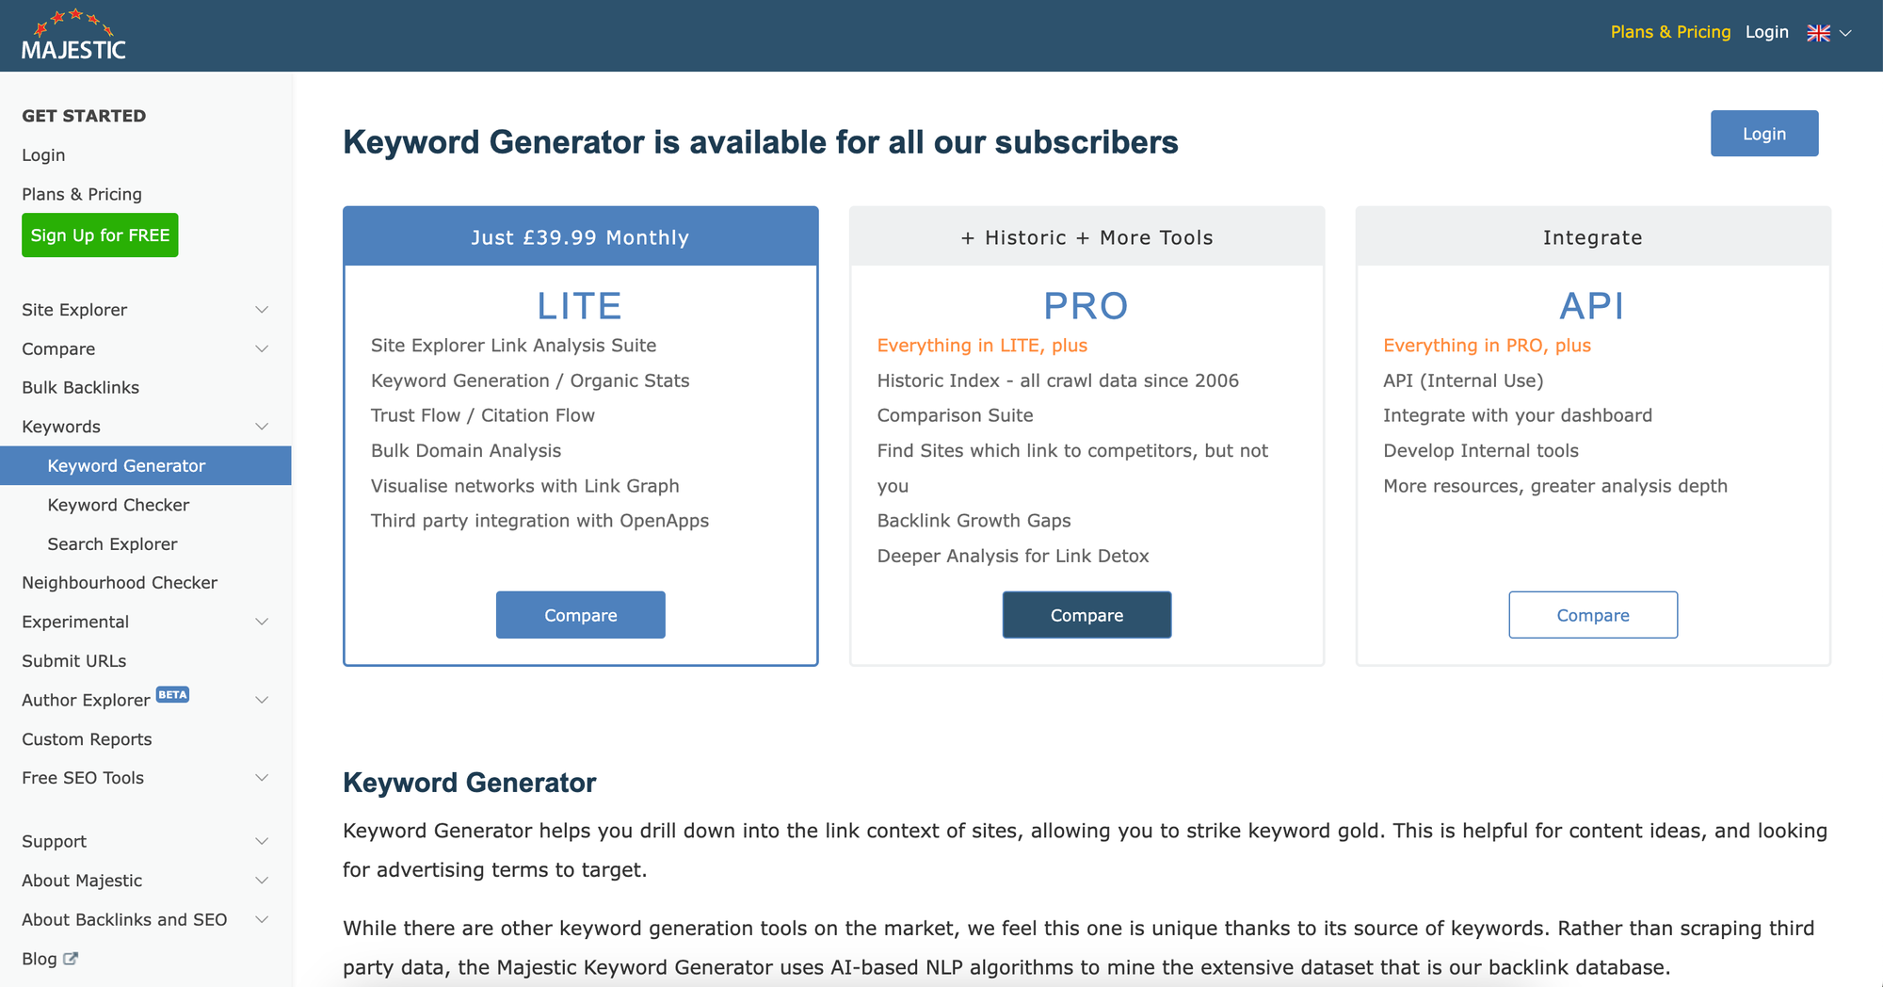Select Experimental in sidebar
1883x987 pixels.
[x=75, y=622]
